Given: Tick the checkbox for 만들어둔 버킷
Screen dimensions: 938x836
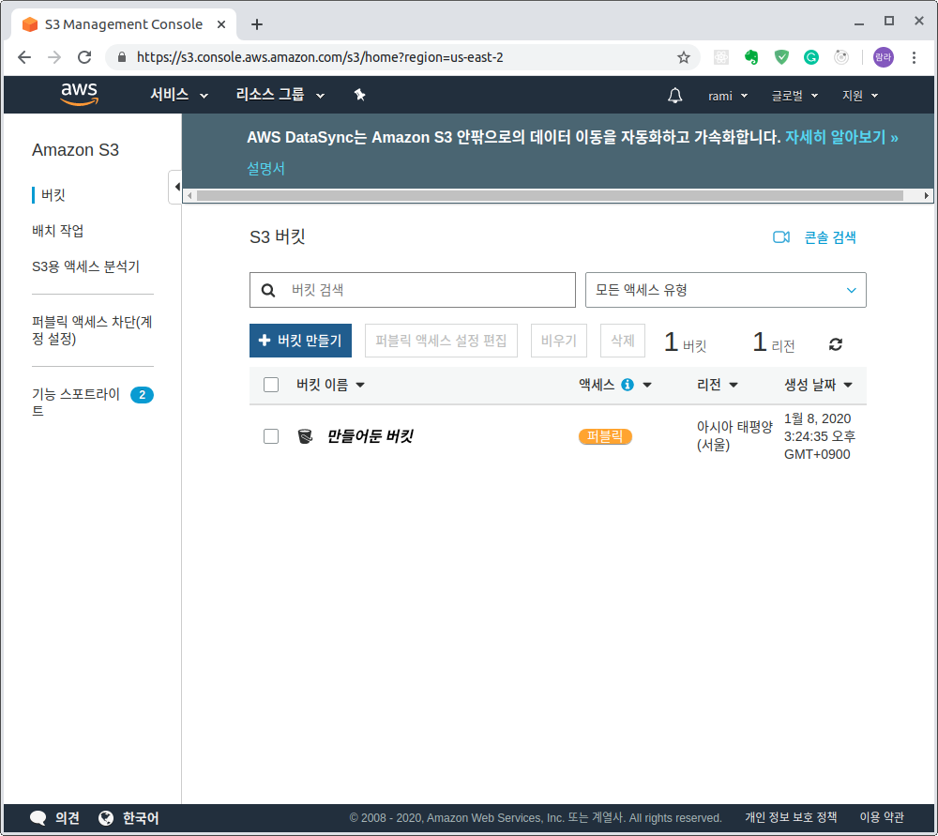Looking at the screenshot, I should click(x=271, y=436).
